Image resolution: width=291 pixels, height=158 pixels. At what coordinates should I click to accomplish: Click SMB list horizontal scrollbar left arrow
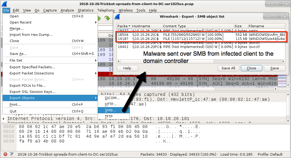tap(119, 61)
